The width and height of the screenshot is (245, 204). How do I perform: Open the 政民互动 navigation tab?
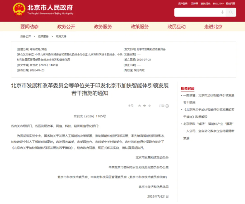point(177,26)
